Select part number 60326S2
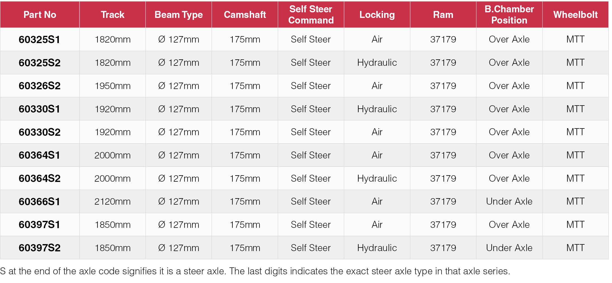This screenshot has height=283, width=612. pos(39,86)
